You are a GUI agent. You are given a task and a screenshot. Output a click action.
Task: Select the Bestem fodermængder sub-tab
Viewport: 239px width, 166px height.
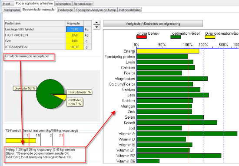pos(39,10)
